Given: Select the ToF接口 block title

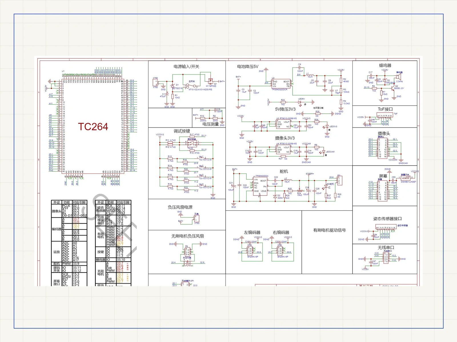Looking at the screenshot, I should tap(385, 109).
